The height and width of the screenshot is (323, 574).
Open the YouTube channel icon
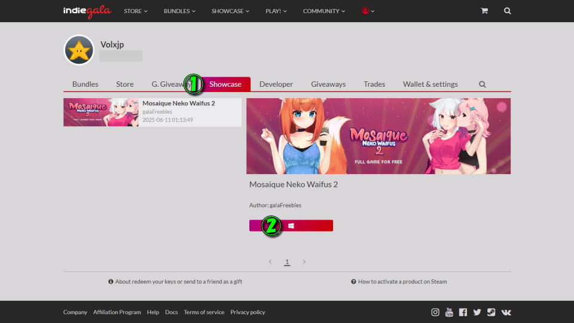[x=449, y=312]
